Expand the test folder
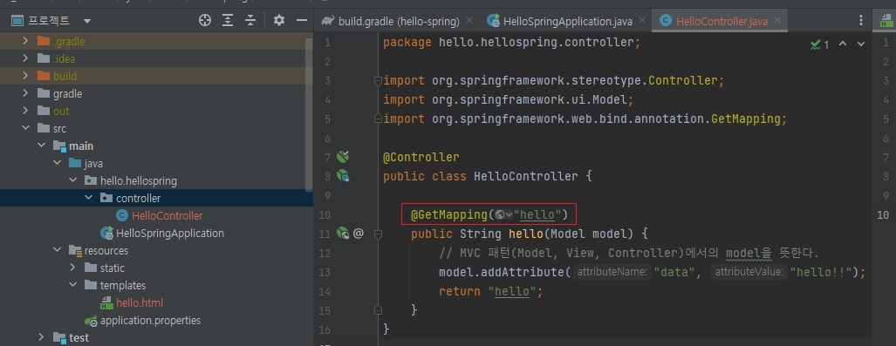This screenshot has height=346, width=896. click(x=41, y=337)
